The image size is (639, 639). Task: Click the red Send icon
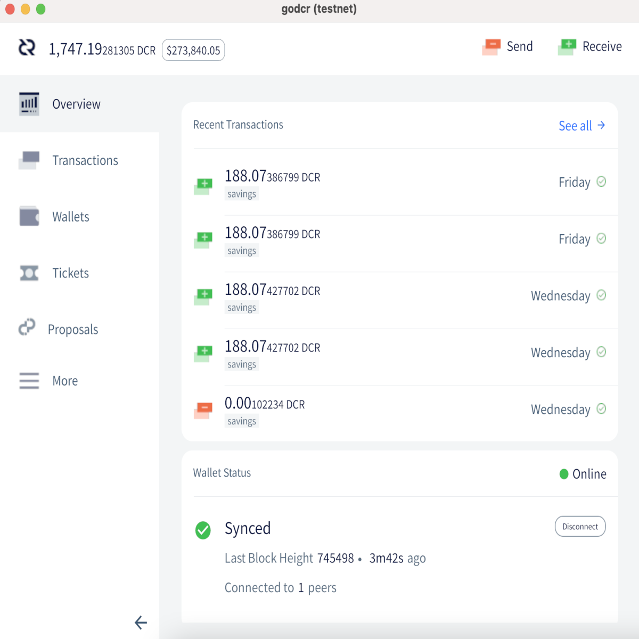click(491, 47)
